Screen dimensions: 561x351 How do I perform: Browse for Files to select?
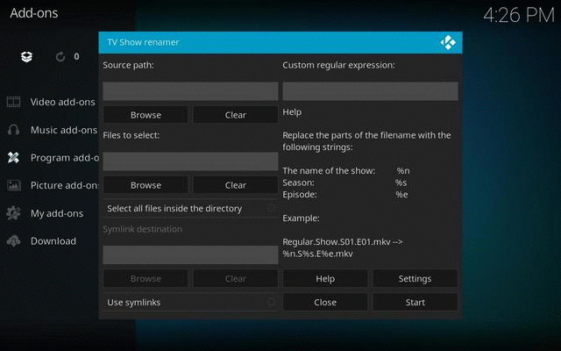146,185
